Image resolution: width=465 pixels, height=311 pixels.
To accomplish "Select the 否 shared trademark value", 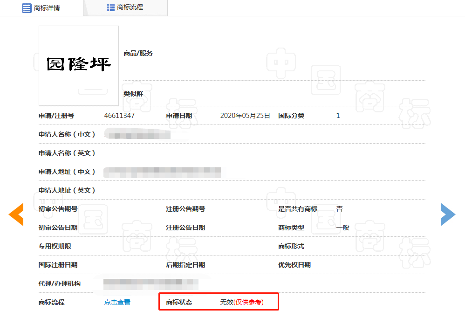I will pos(339,209).
